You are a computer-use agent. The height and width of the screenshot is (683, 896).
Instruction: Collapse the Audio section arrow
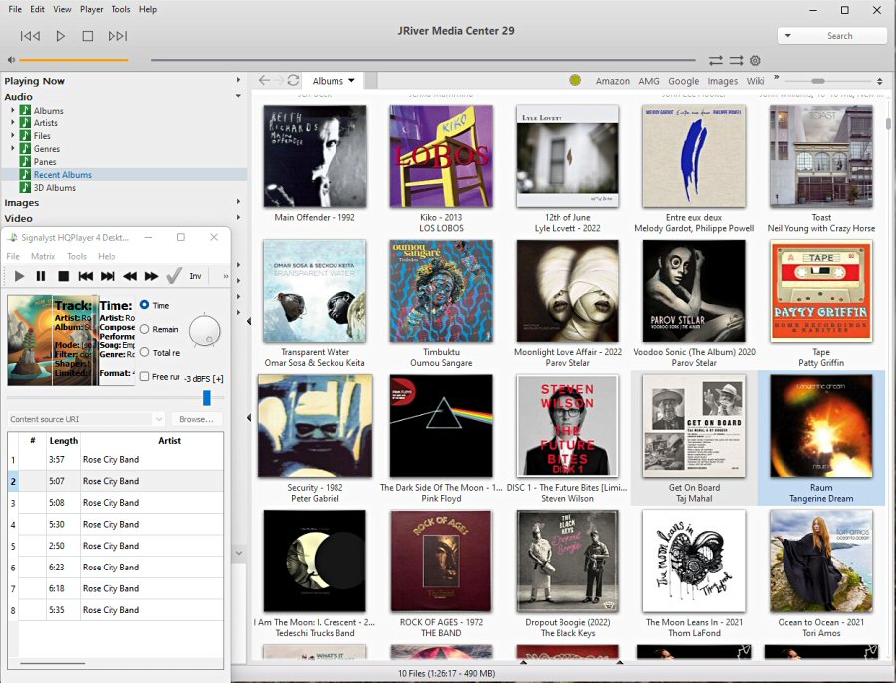coord(238,96)
